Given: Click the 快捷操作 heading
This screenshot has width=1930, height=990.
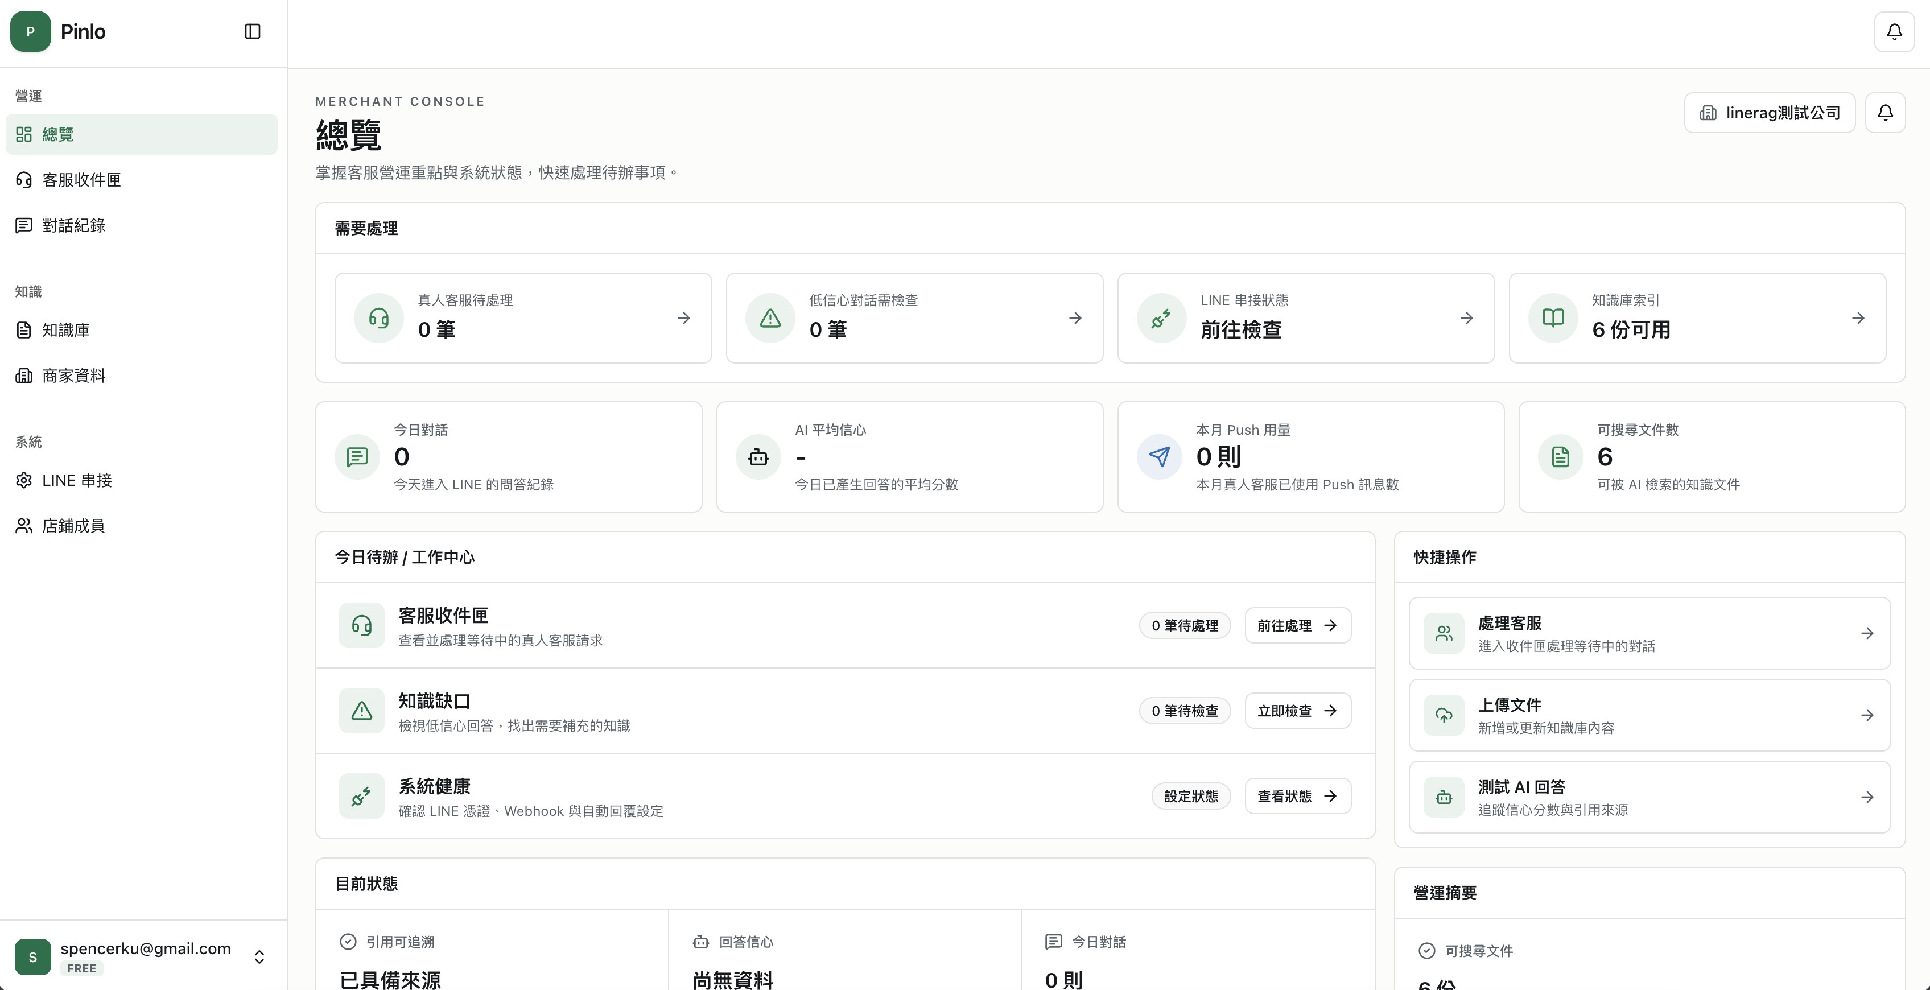Looking at the screenshot, I should [x=1445, y=557].
